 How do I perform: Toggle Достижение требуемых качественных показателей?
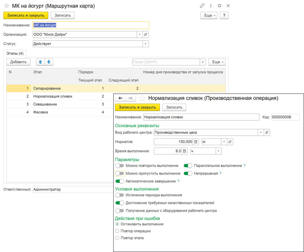click(x=120, y=203)
